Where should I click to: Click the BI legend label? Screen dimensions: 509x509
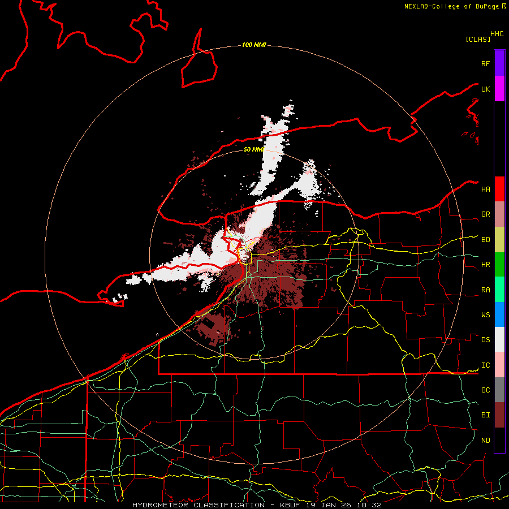pyautogui.click(x=485, y=415)
